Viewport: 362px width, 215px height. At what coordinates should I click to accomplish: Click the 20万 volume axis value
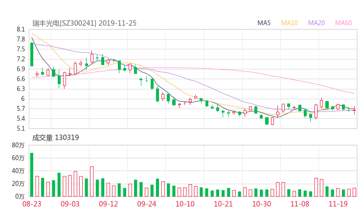click(x=18, y=184)
